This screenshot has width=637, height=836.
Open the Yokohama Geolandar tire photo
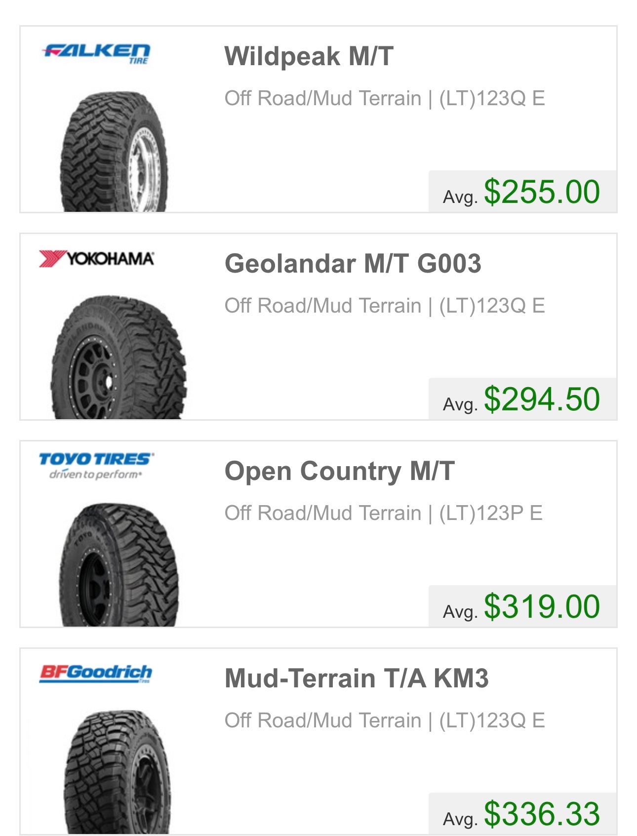click(119, 358)
